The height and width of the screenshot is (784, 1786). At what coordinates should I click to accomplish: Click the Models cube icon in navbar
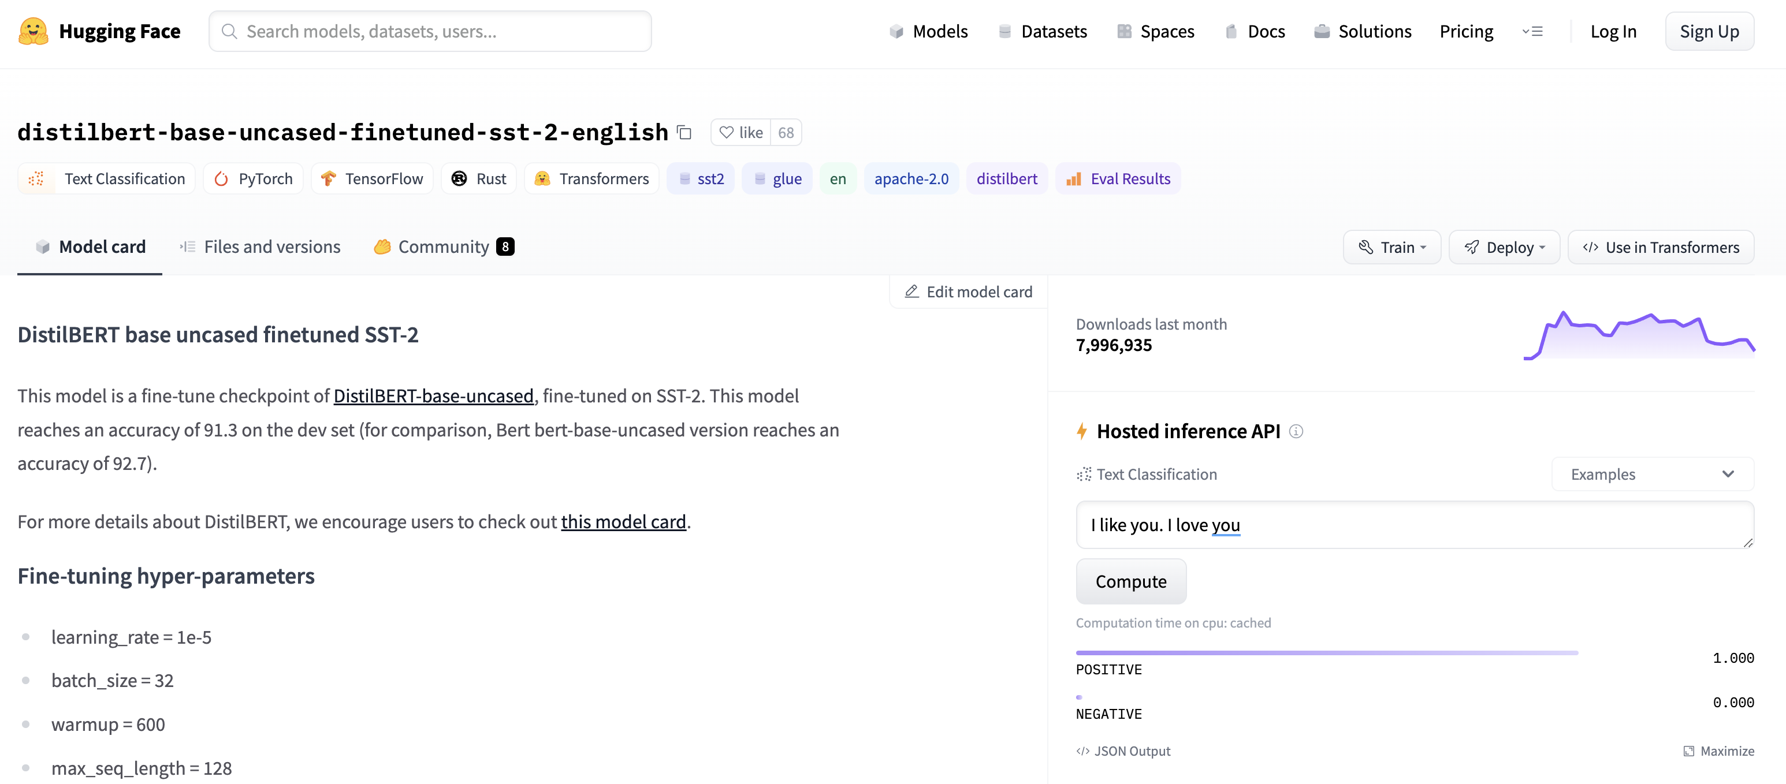(896, 31)
